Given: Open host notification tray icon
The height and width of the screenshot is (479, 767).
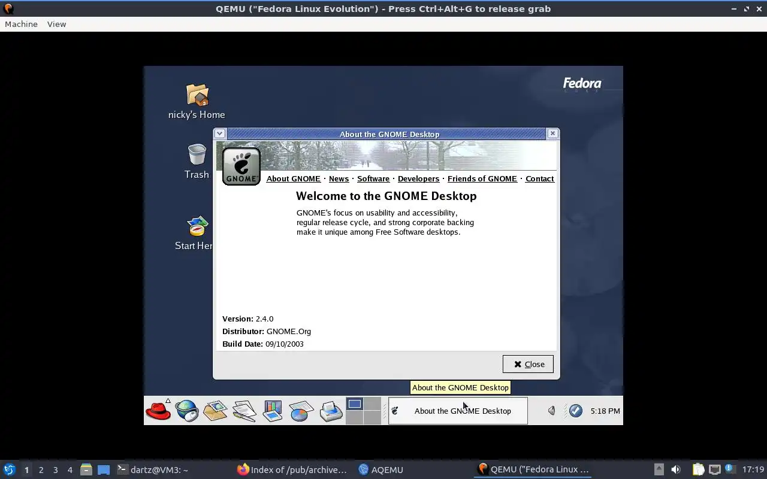Looking at the screenshot, I should point(729,469).
